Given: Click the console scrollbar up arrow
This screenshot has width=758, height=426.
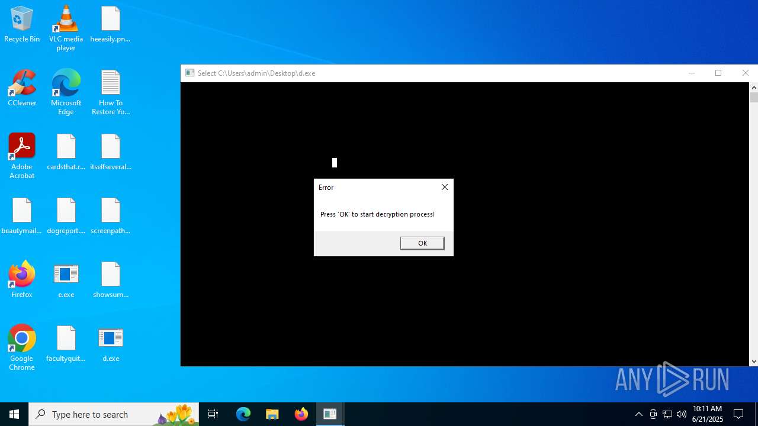Looking at the screenshot, I should pos(754,88).
